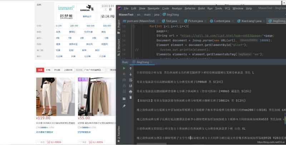Select the GIRDEAR brand logo in browser
This screenshot has width=286, height=145.
pyautogui.click(x=87, y=8)
